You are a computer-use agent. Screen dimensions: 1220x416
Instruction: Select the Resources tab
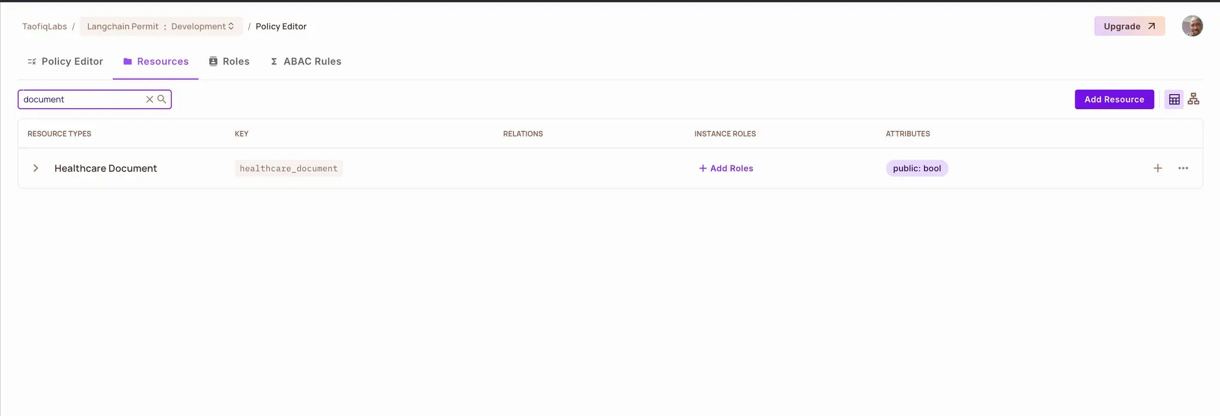click(155, 61)
